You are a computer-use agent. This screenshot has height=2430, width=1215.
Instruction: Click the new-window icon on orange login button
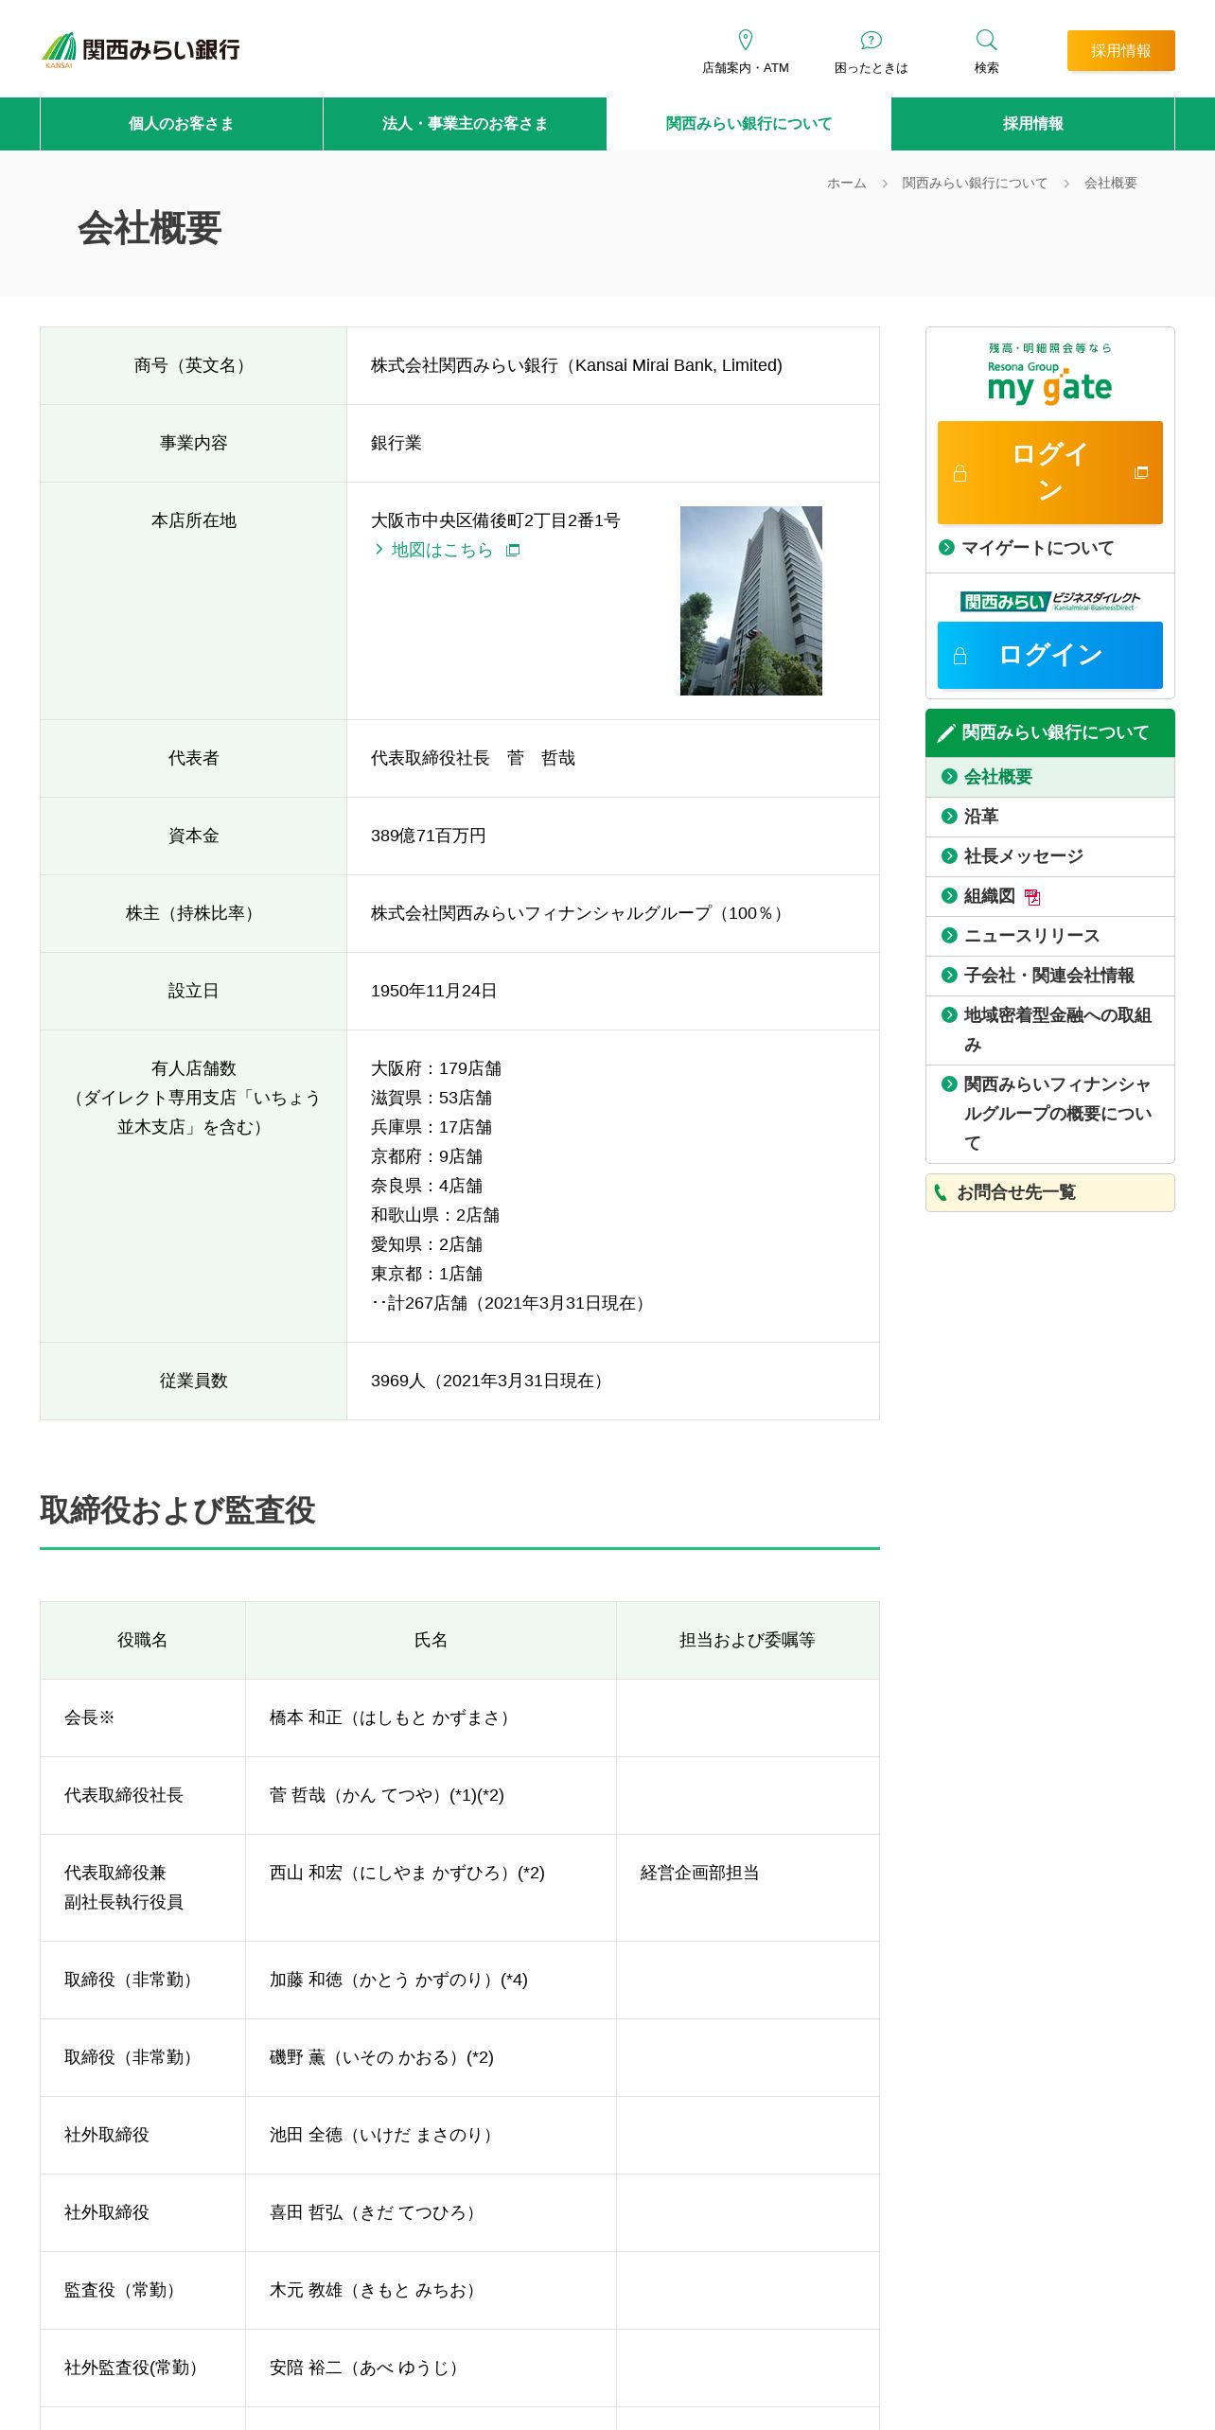click(x=1141, y=472)
